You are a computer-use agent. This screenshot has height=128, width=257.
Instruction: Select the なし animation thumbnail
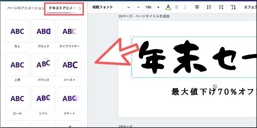(17, 31)
